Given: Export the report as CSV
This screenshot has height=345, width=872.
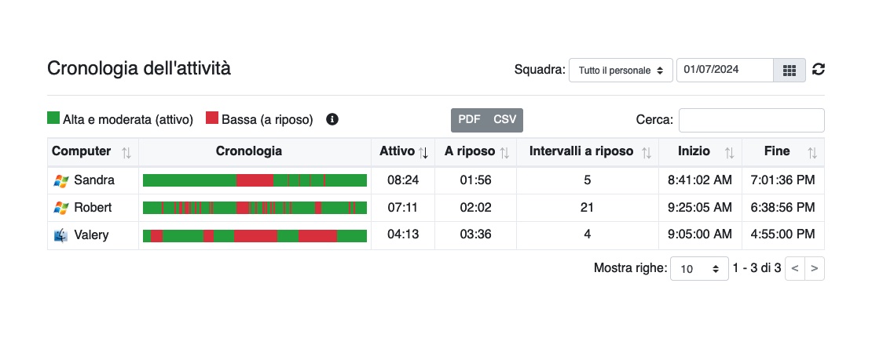Looking at the screenshot, I should point(505,120).
